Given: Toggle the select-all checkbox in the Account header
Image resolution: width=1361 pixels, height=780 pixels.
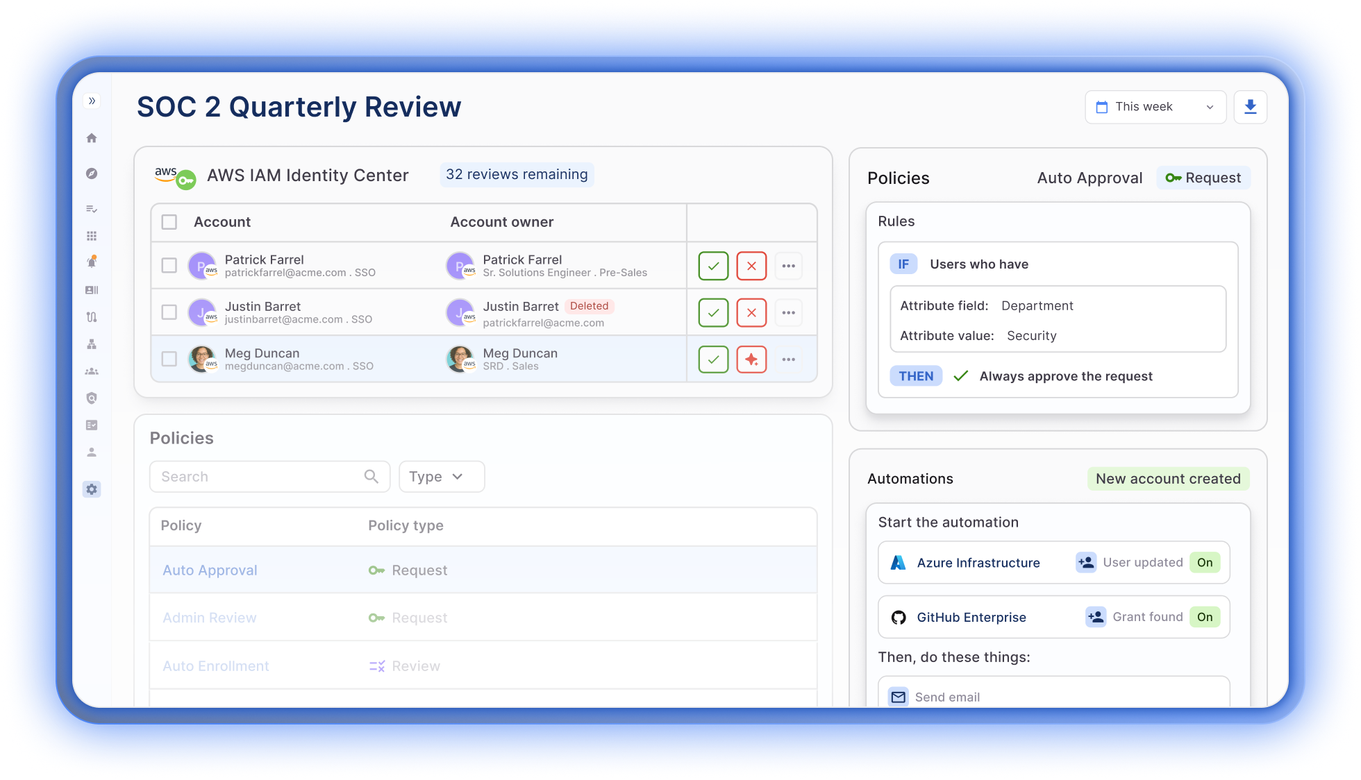Looking at the screenshot, I should 169,222.
